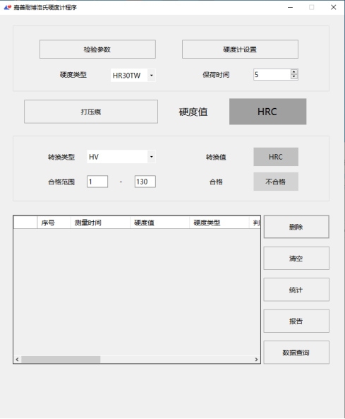Click the 硬度类型 column header in table

219,223
